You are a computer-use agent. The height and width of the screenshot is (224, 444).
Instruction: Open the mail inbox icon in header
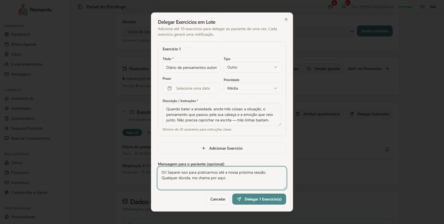[331, 7]
